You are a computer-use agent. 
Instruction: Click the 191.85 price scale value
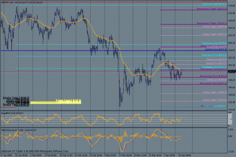[231, 110]
